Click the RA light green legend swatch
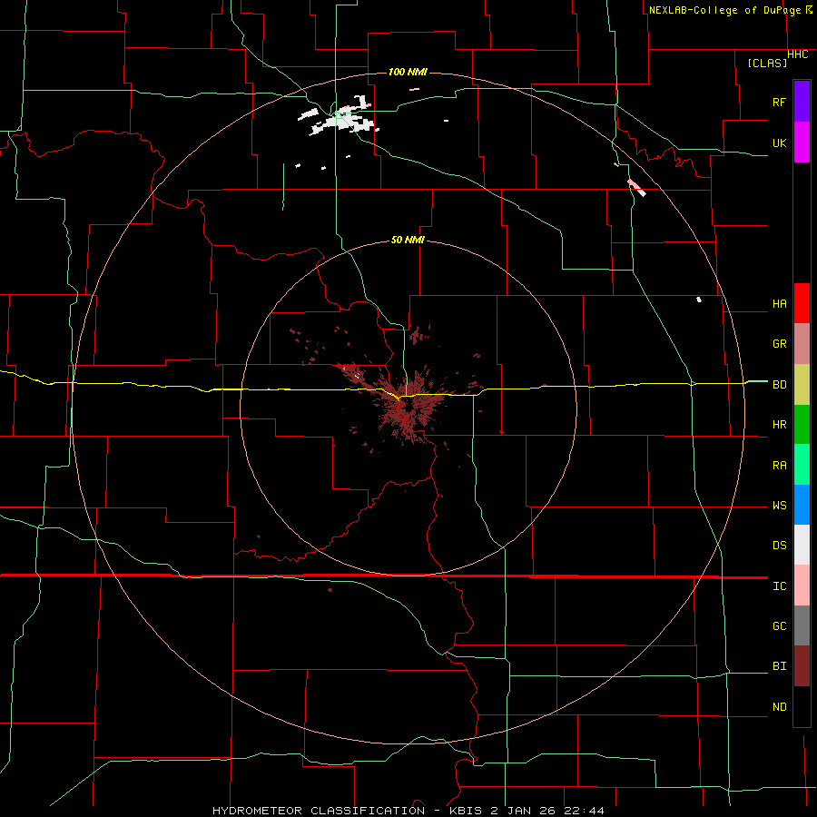 802,465
